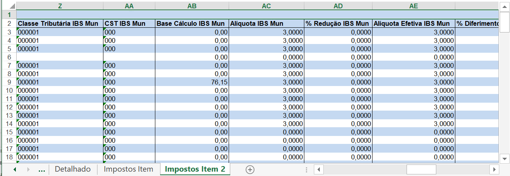The image size is (510, 176).
Task: Go to next sheet tab arrow
Action: click(28, 169)
